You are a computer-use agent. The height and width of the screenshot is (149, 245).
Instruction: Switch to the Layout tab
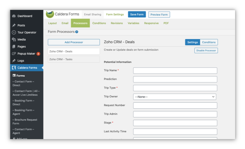coord(52,23)
